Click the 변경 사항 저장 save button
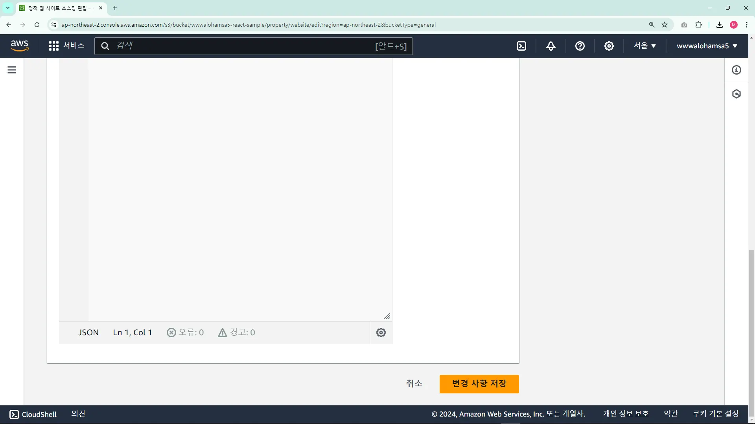Image resolution: width=755 pixels, height=424 pixels. click(479, 384)
